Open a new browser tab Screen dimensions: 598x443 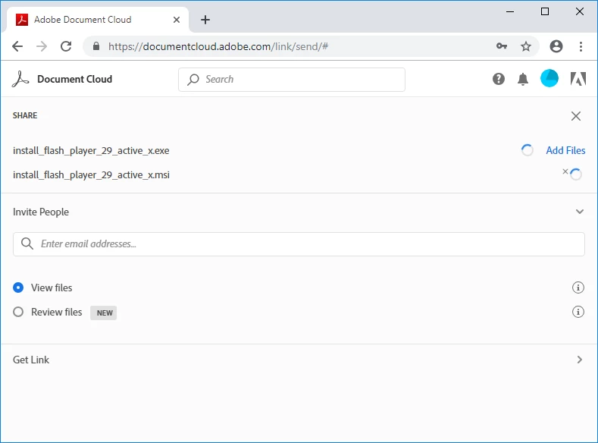(x=205, y=20)
